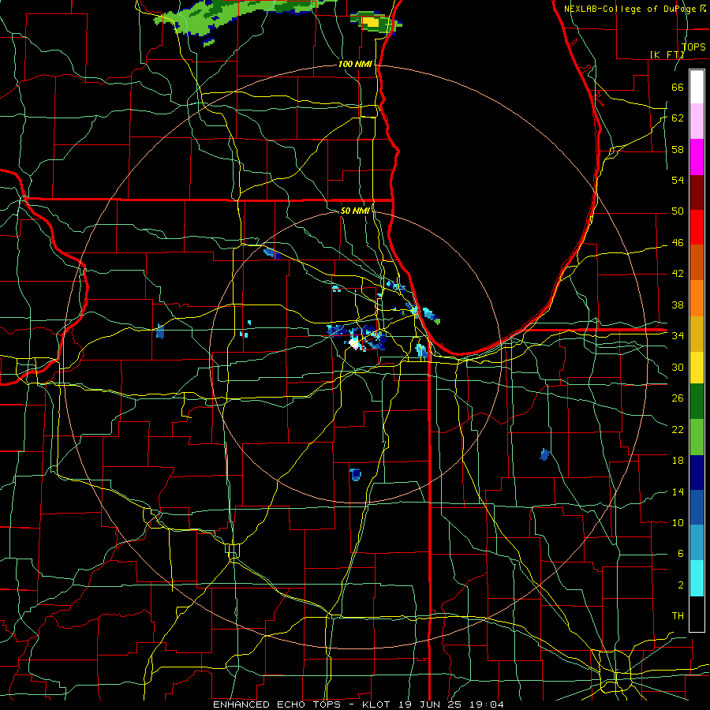Click the large green echo band at top
The height and width of the screenshot is (710, 710).
click(x=218, y=16)
